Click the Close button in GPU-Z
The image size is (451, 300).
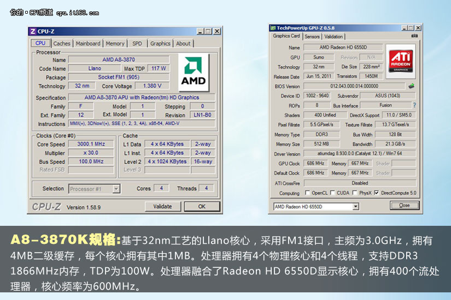405,205
